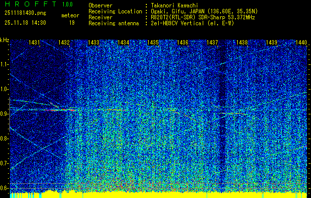
Task: Select the meteor count value 19
Action: [72, 23]
